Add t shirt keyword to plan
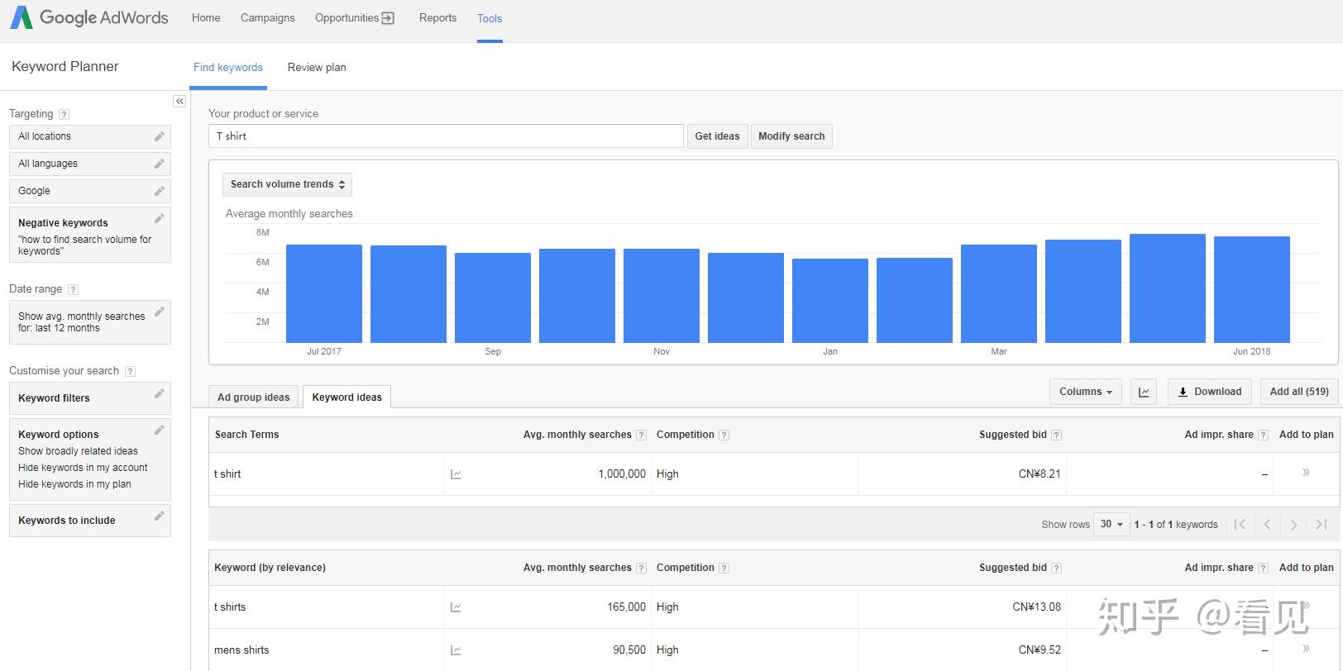The width and height of the screenshot is (1343, 671). (x=1306, y=473)
